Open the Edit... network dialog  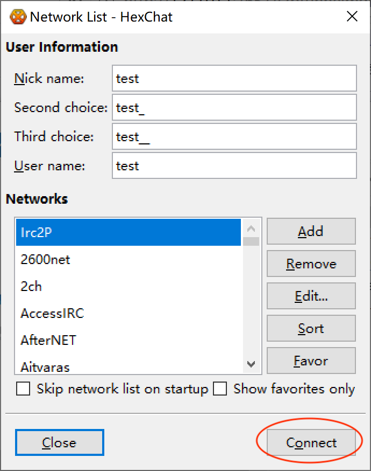coord(311,296)
